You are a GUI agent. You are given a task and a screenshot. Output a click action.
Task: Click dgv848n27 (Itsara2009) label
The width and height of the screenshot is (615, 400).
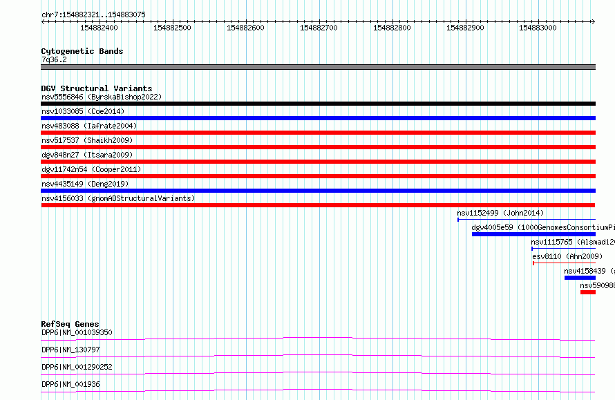[x=87, y=155]
